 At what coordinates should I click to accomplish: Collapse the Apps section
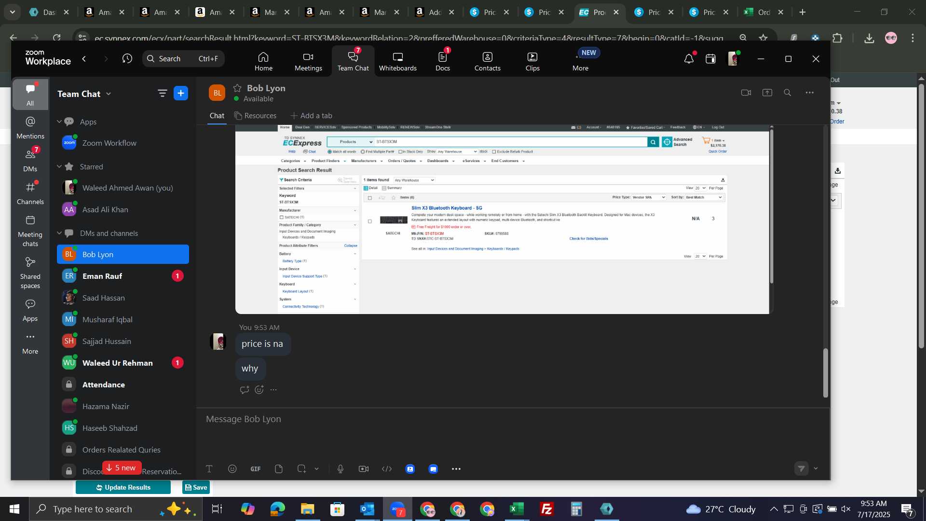(59, 122)
